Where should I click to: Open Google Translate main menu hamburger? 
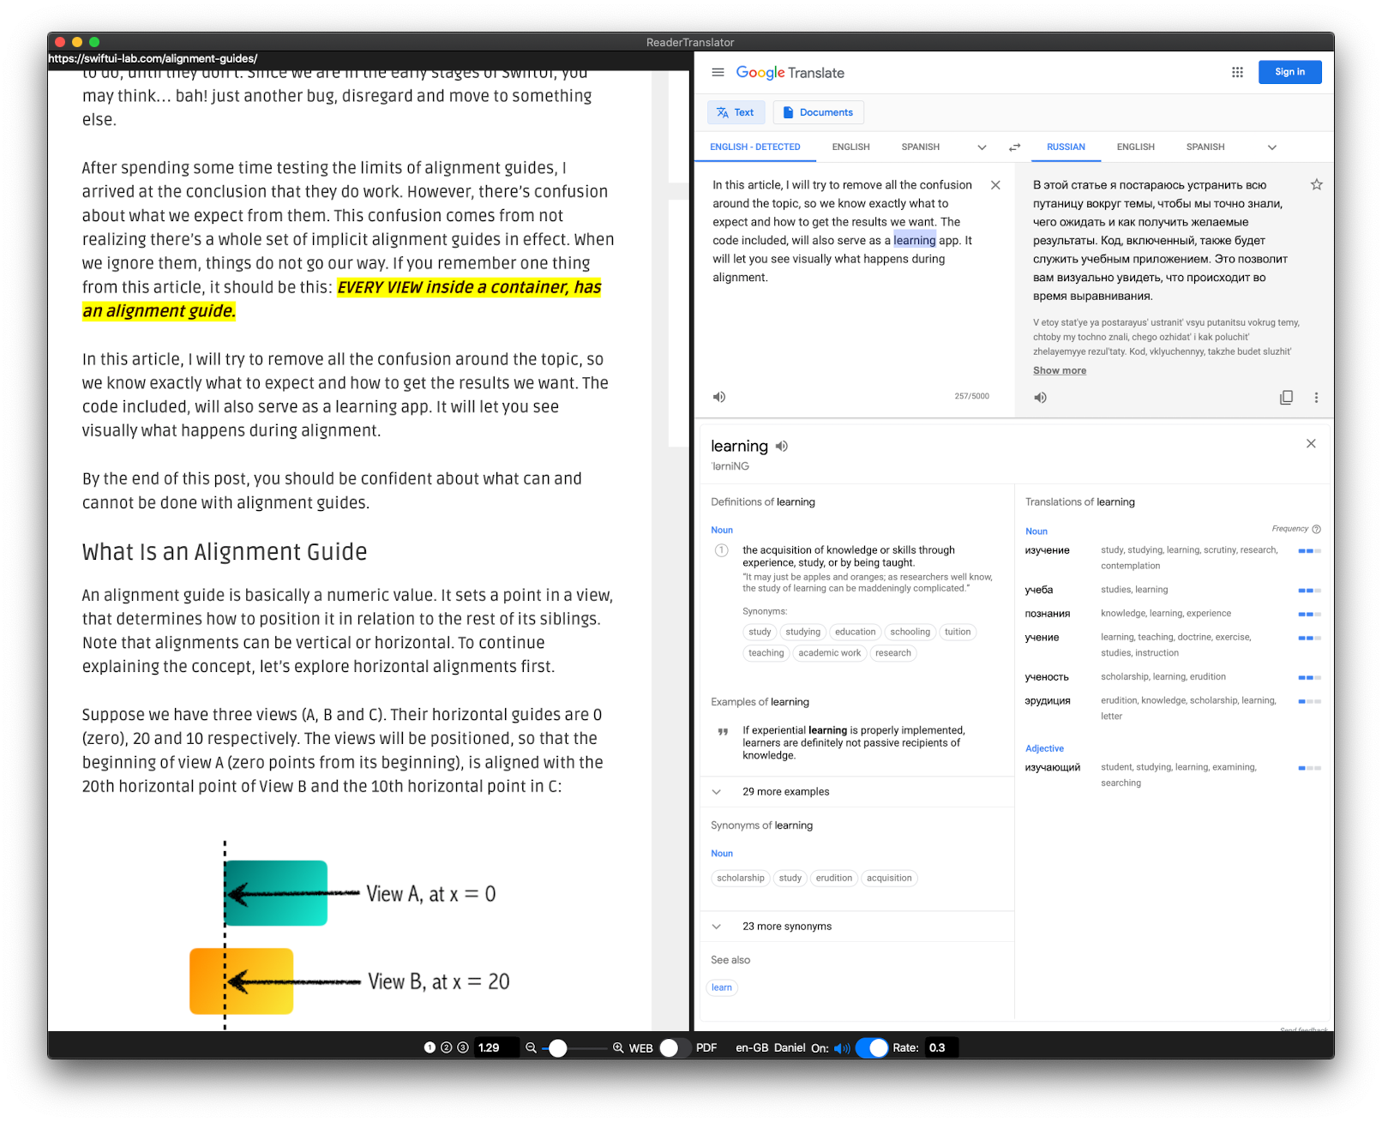click(x=718, y=72)
